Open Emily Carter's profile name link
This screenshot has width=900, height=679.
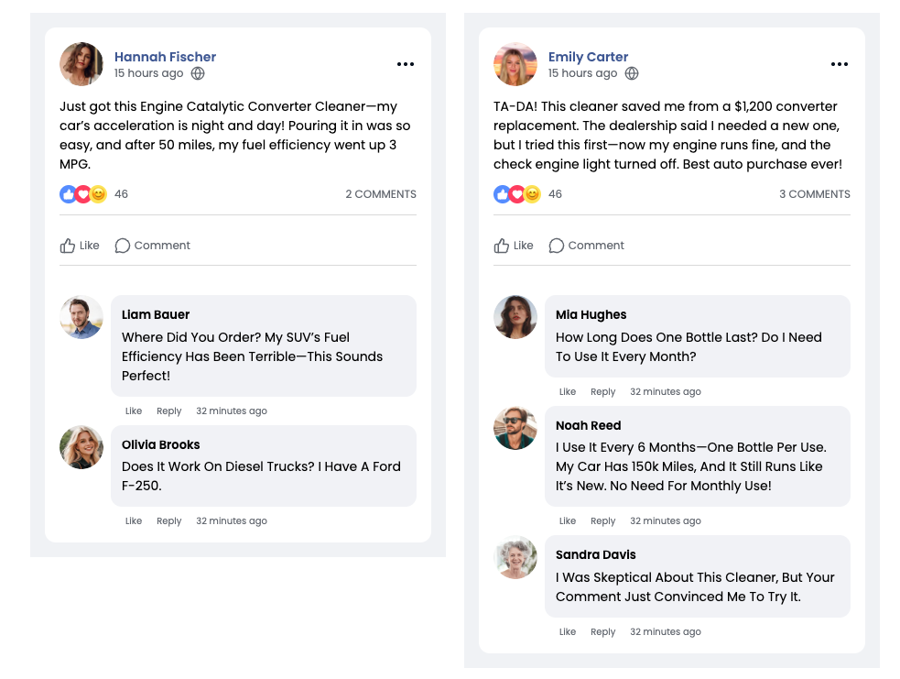coord(588,57)
